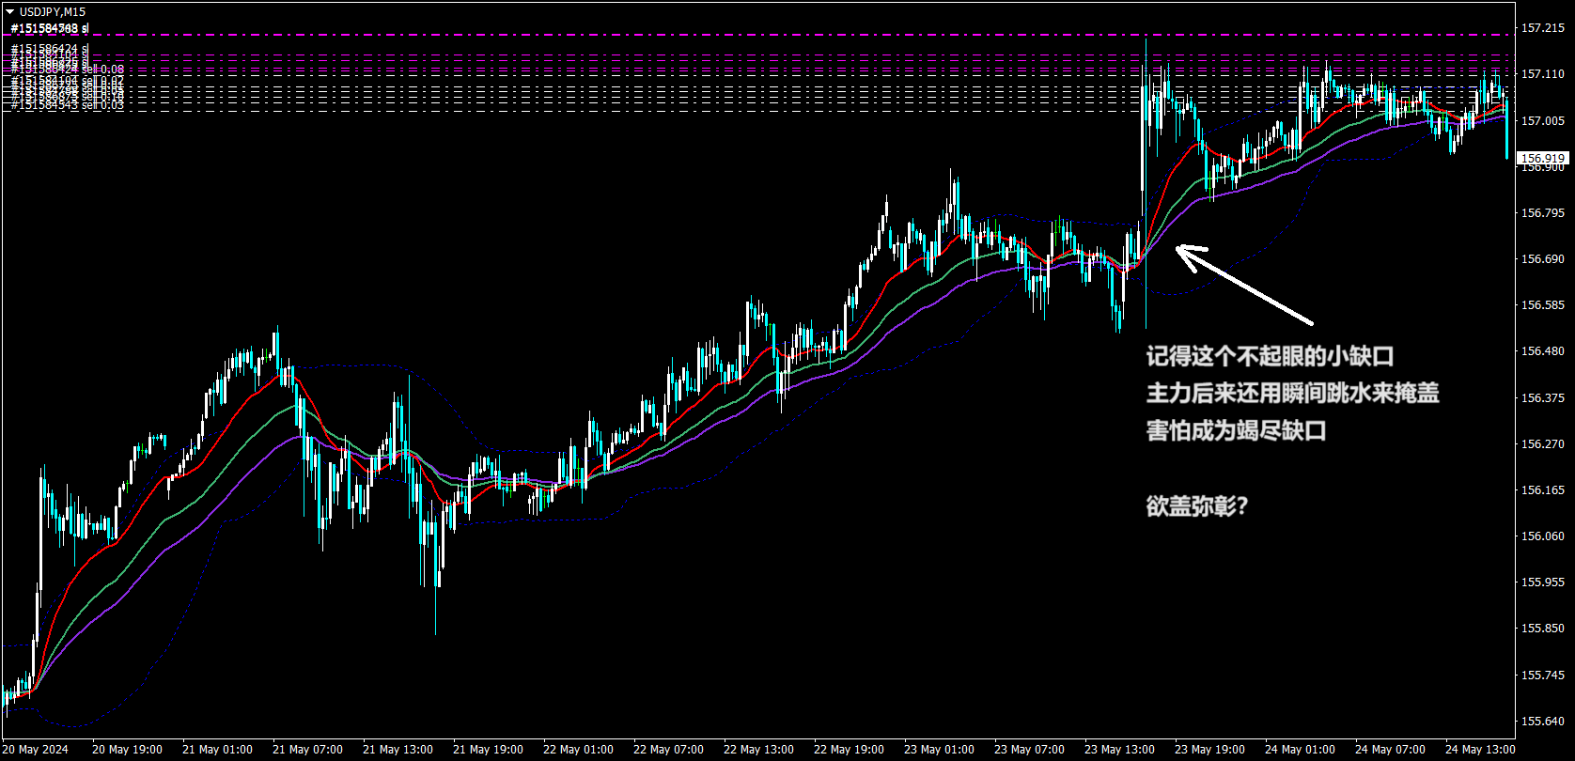Viewport: 1575px width, 761px height.
Task: Click the 155.745 price scale label
Action: tap(1541, 676)
